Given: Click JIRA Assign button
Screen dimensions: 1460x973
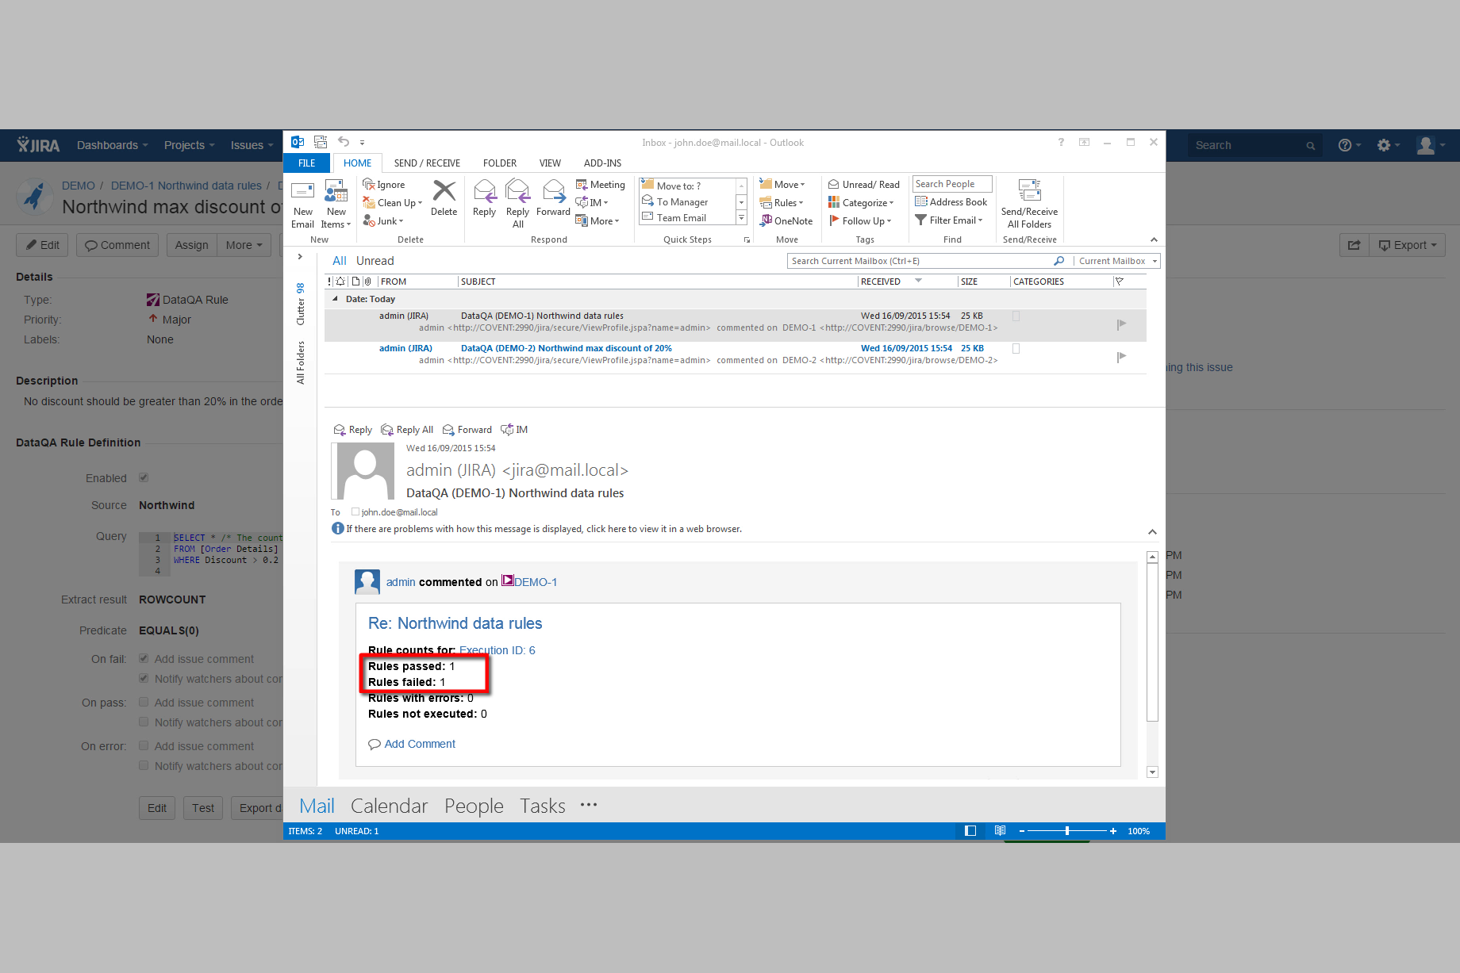Looking at the screenshot, I should click(x=191, y=245).
